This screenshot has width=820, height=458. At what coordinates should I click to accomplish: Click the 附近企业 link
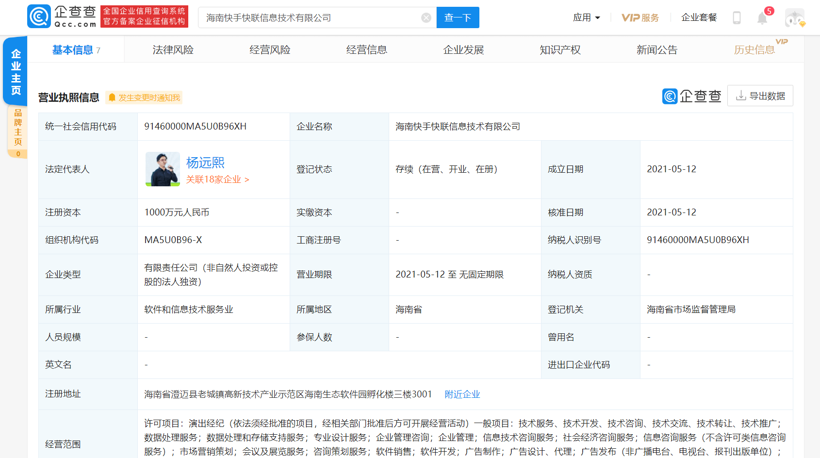coord(462,394)
